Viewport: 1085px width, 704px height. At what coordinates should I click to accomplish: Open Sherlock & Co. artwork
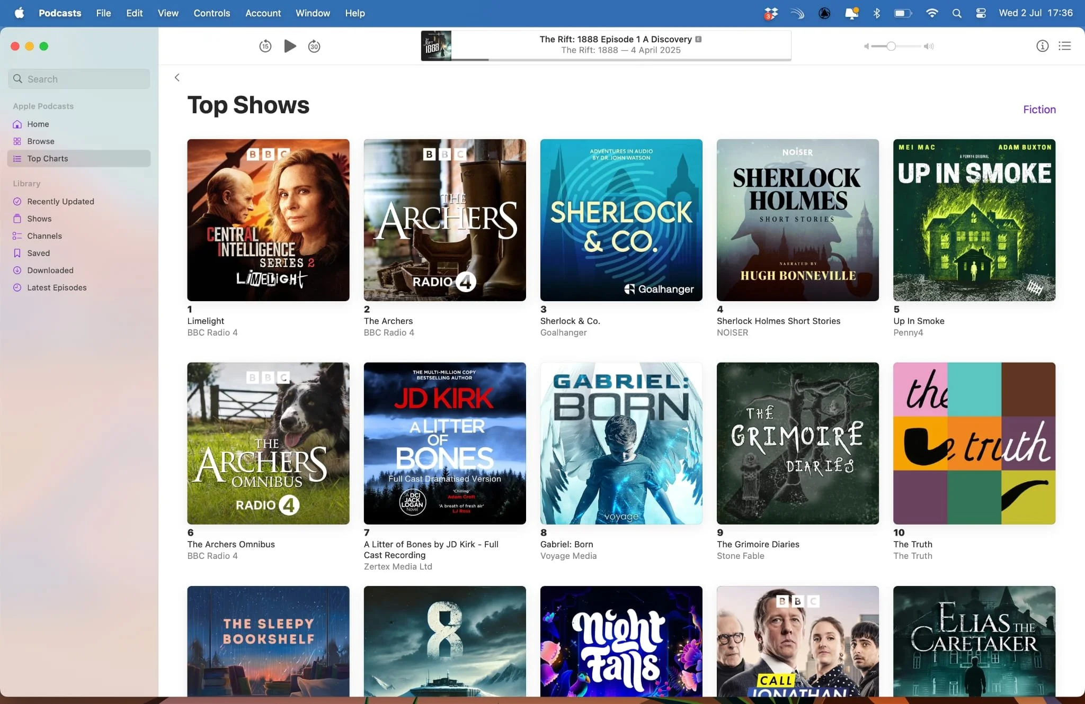coord(621,220)
